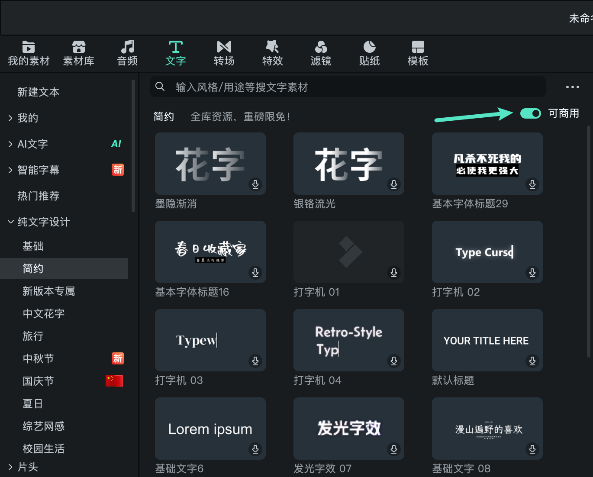
Task: Collapse the 纯文字设计 section
Action: (10, 222)
